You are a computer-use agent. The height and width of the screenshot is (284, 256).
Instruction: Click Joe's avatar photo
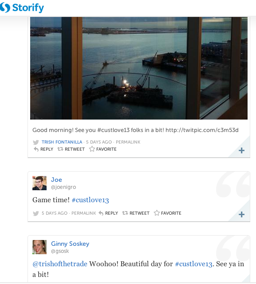coord(39,183)
